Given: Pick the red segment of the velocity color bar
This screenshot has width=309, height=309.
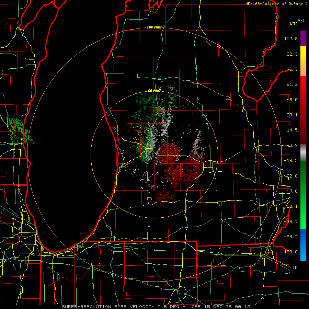Looking at the screenshot, I should (x=303, y=110).
